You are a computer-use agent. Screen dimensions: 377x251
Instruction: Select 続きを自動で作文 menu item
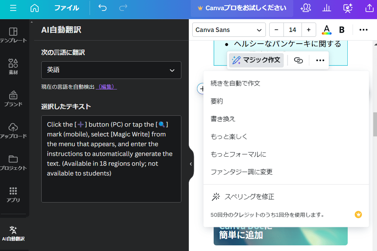(286, 83)
